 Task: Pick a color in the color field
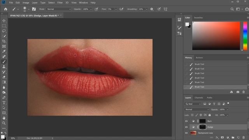216,36
